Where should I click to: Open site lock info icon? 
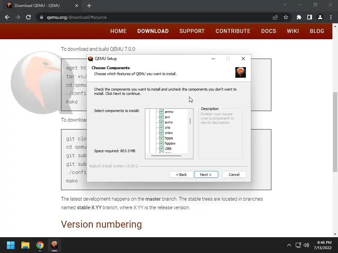42,17
